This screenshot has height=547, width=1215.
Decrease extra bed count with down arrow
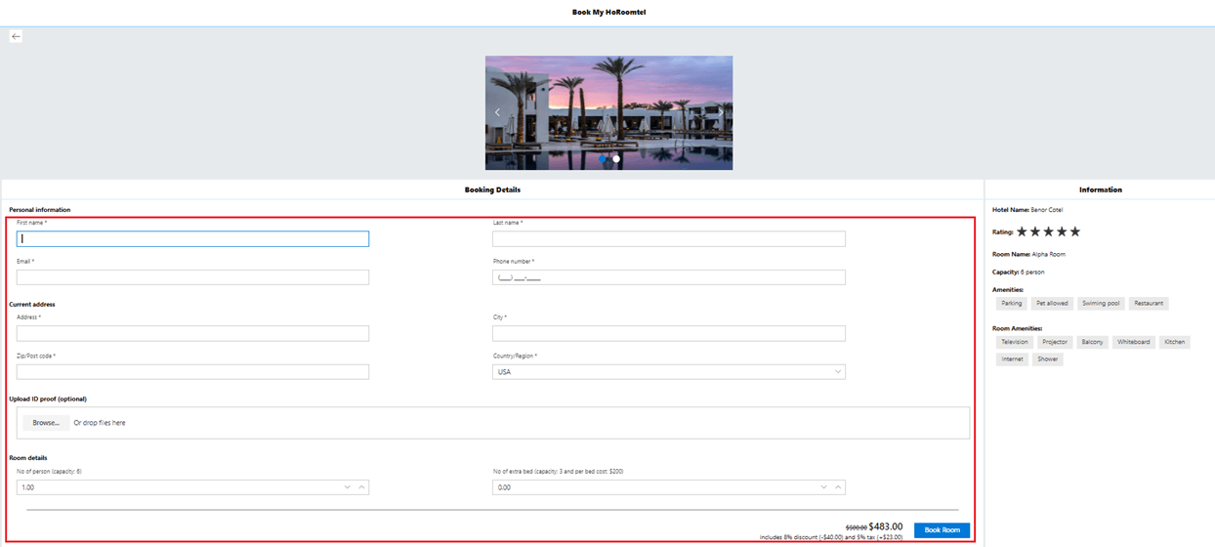[823, 487]
